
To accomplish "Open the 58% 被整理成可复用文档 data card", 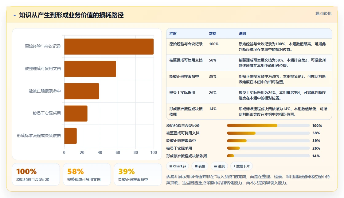I will tap(87, 174).
